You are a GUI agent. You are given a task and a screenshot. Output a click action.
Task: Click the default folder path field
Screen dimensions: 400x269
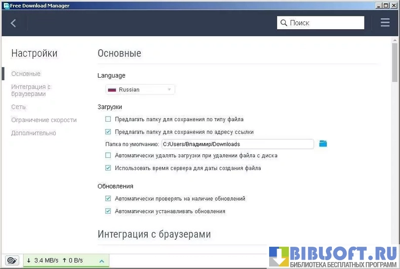coord(238,144)
